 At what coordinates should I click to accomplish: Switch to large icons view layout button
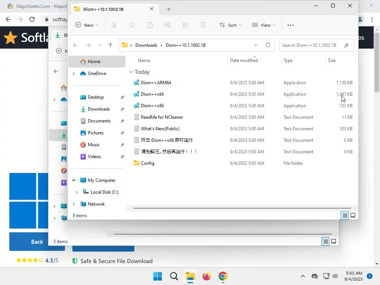(353, 215)
